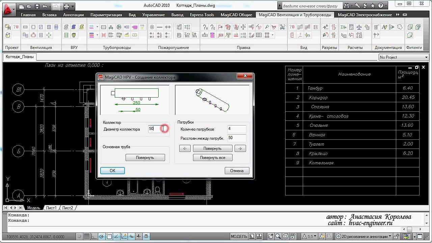Viewport: 432px width, 243px height.
Task: Click the ShowMotion icon in status bar
Action: (293, 237)
